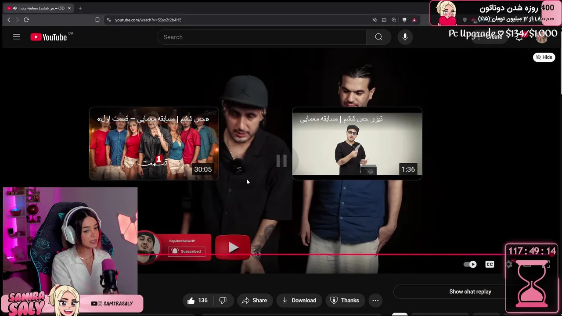Click SepehrKhalse3P channel avatar in video
The image size is (562, 316).
148,247
